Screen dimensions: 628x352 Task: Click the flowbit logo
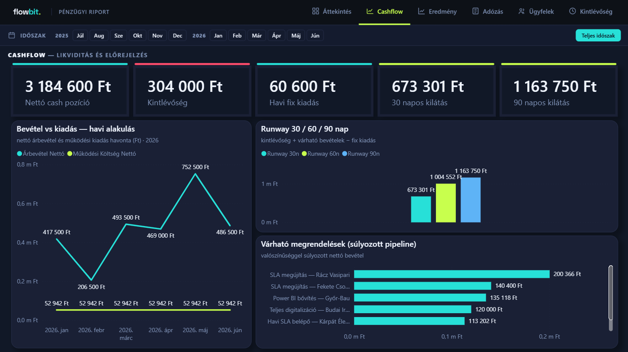click(x=27, y=12)
